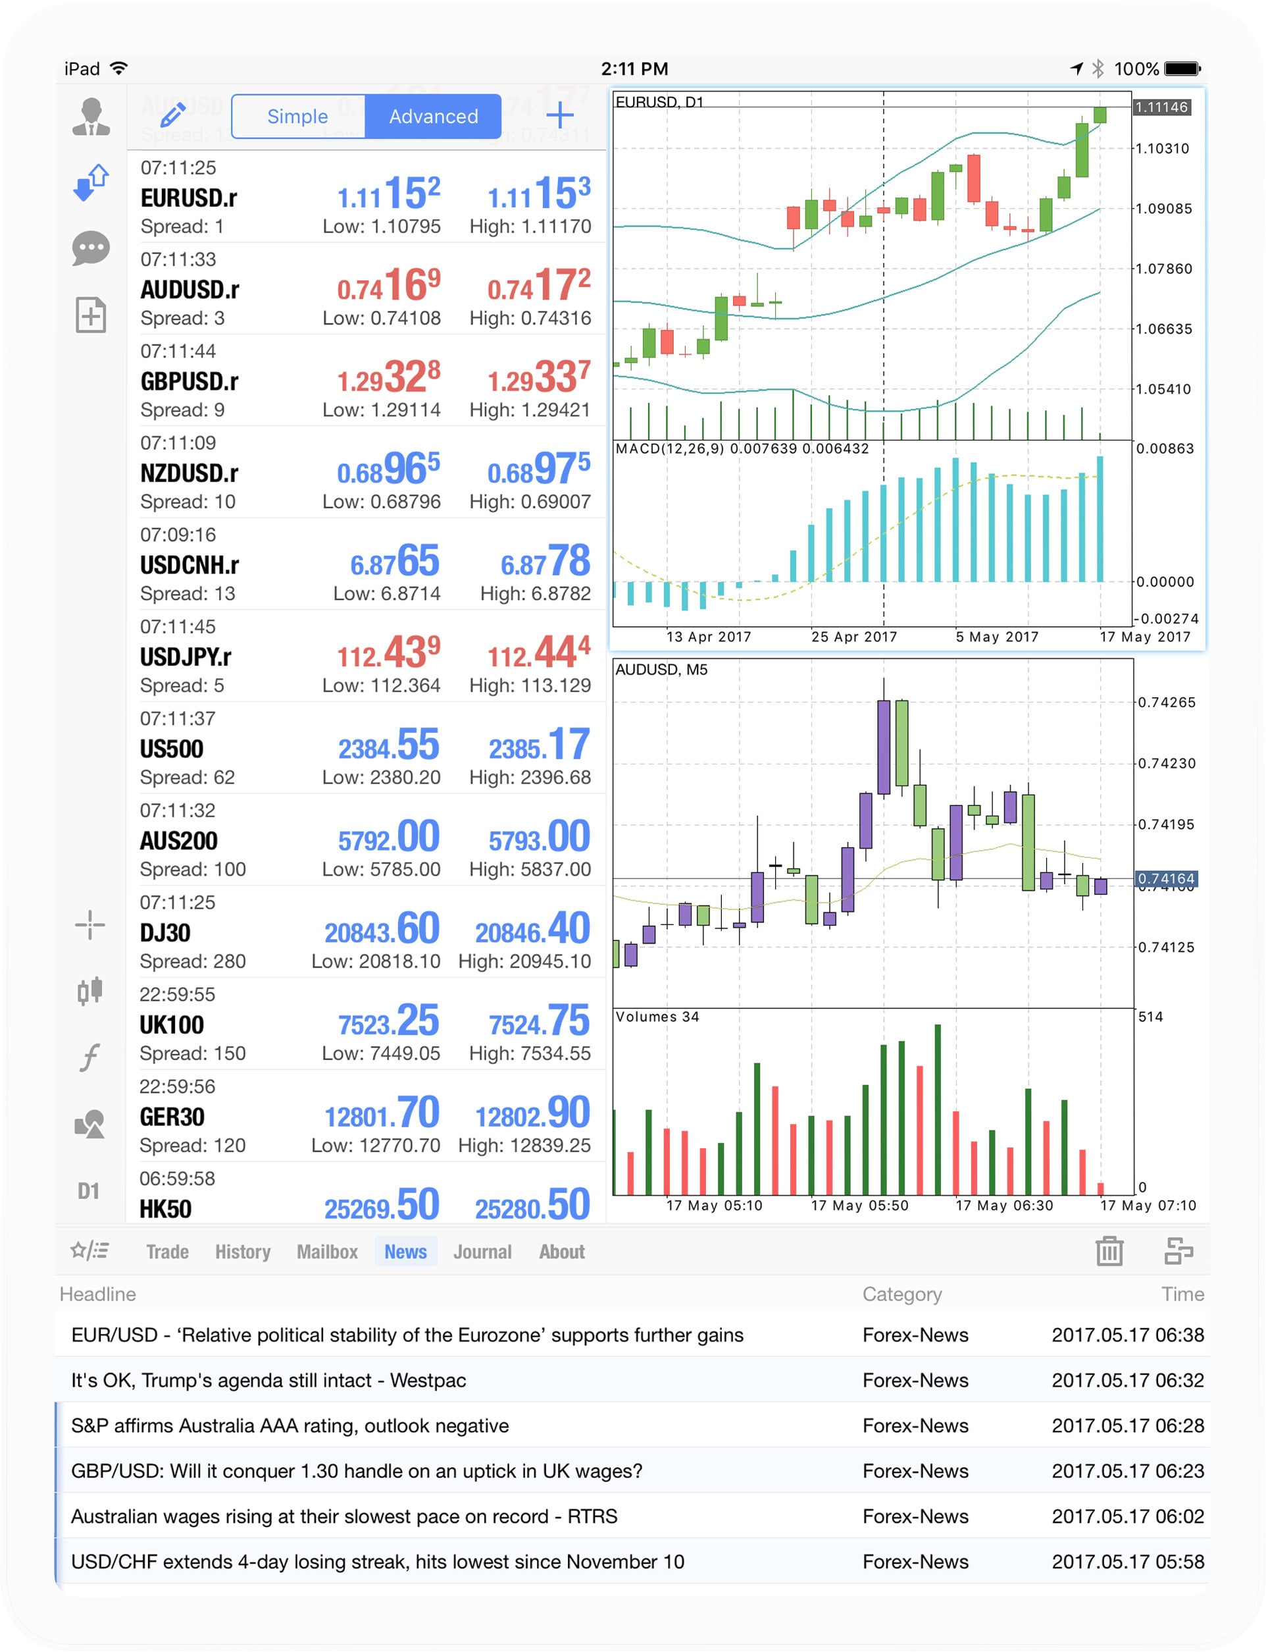Switch quotes view to Simple mode

pyautogui.click(x=297, y=116)
